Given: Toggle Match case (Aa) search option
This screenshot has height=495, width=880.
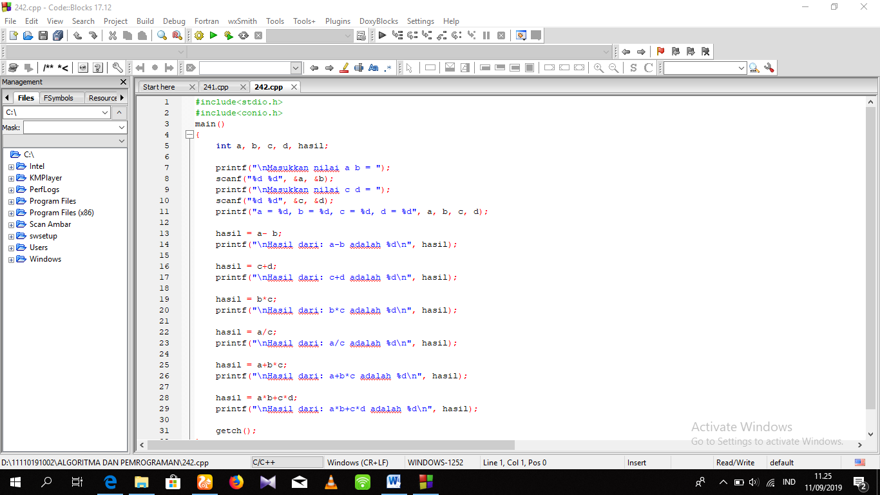Looking at the screenshot, I should (373, 68).
